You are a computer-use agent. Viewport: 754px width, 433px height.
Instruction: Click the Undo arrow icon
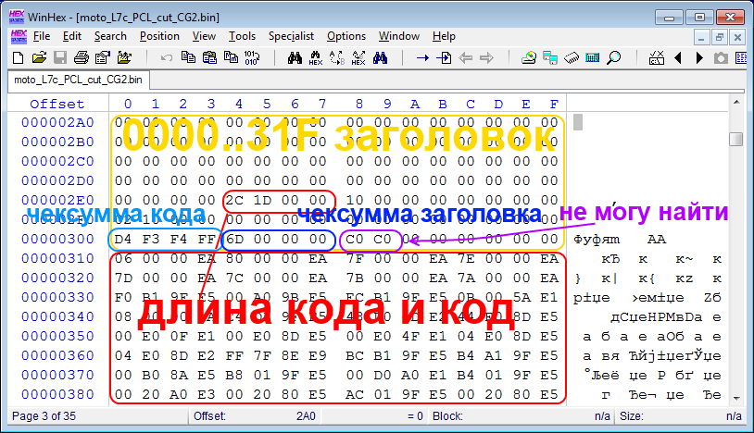coord(167,58)
